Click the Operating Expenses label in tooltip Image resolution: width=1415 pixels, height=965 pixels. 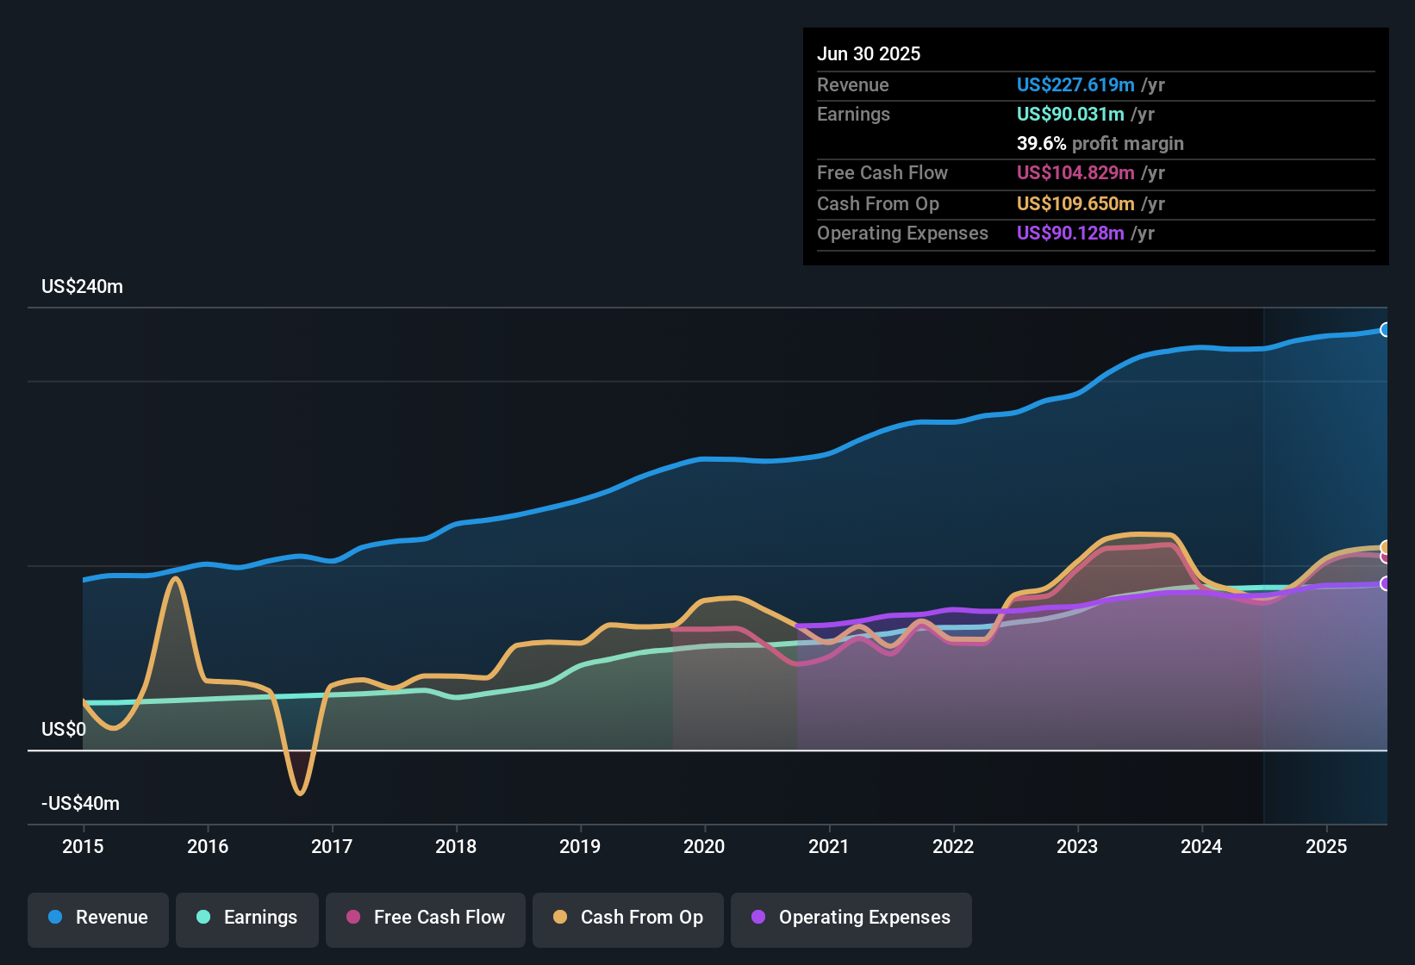pyautogui.click(x=902, y=233)
